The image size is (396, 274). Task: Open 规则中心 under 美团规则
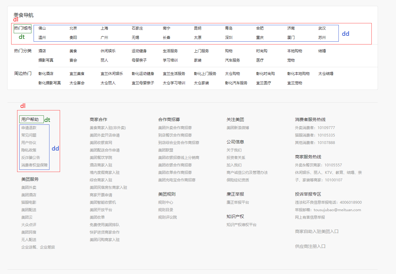point(165,202)
